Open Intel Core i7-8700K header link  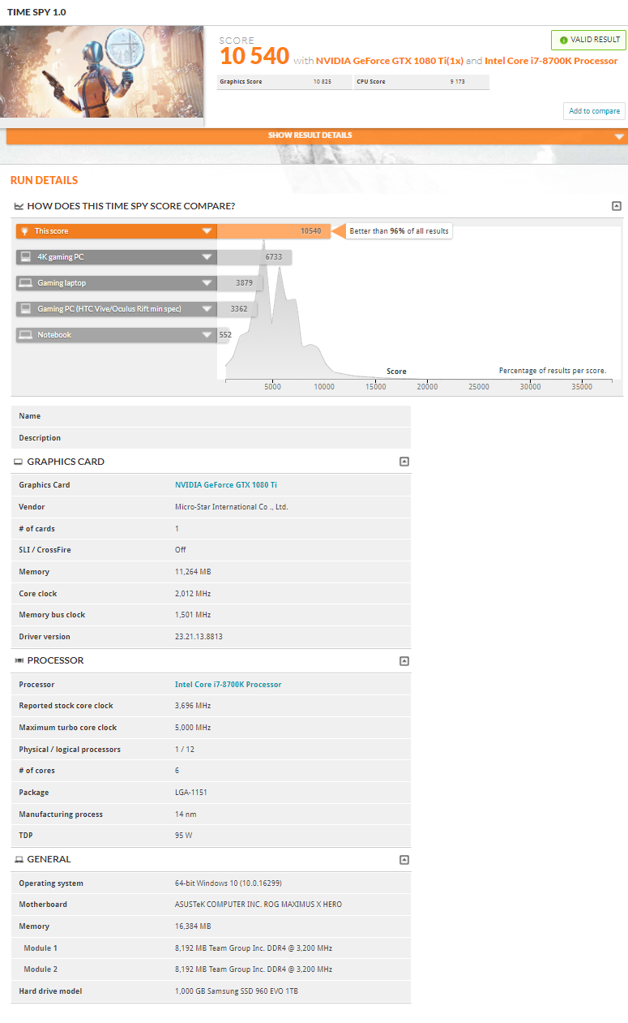click(x=551, y=61)
